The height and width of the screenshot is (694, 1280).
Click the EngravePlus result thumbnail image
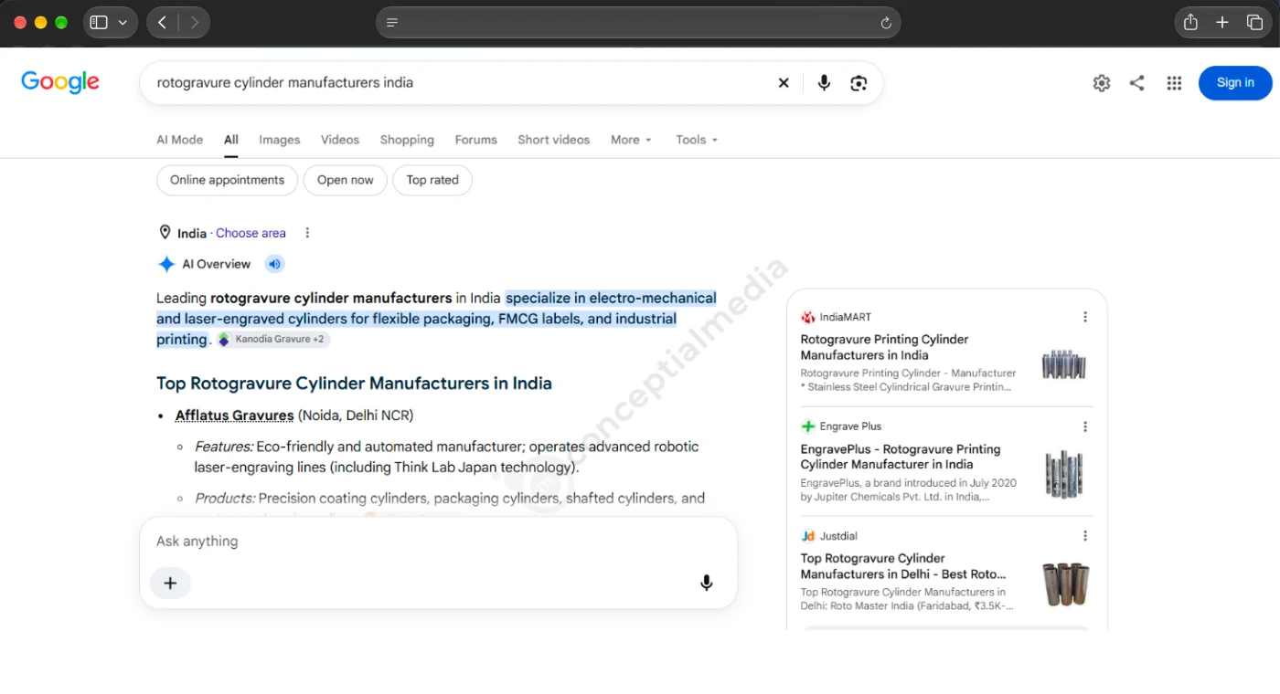pos(1064,474)
